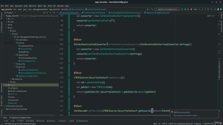
Task: Start debugging with the bug icon
Action: point(185,9)
